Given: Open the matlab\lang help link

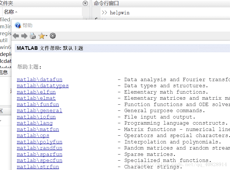Looking at the screenshot, I should pos(35,123).
